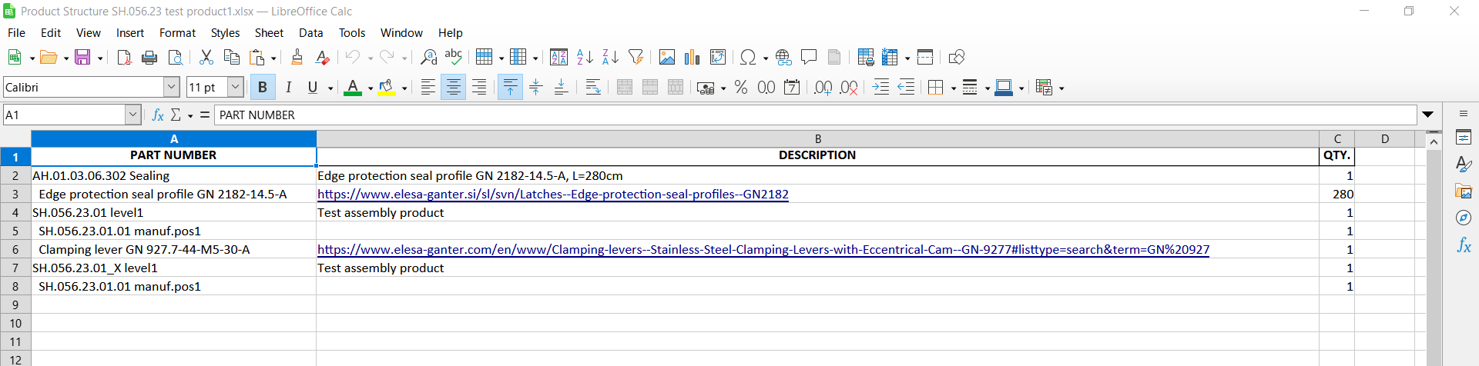Enable Center Horizontally alignment
1479x366 pixels.
(x=454, y=88)
